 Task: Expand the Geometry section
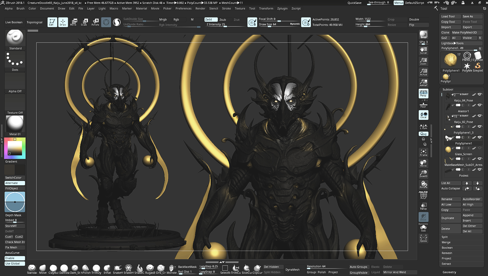point(449,272)
